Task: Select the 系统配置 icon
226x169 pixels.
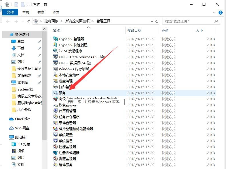Action: point(55,135)
